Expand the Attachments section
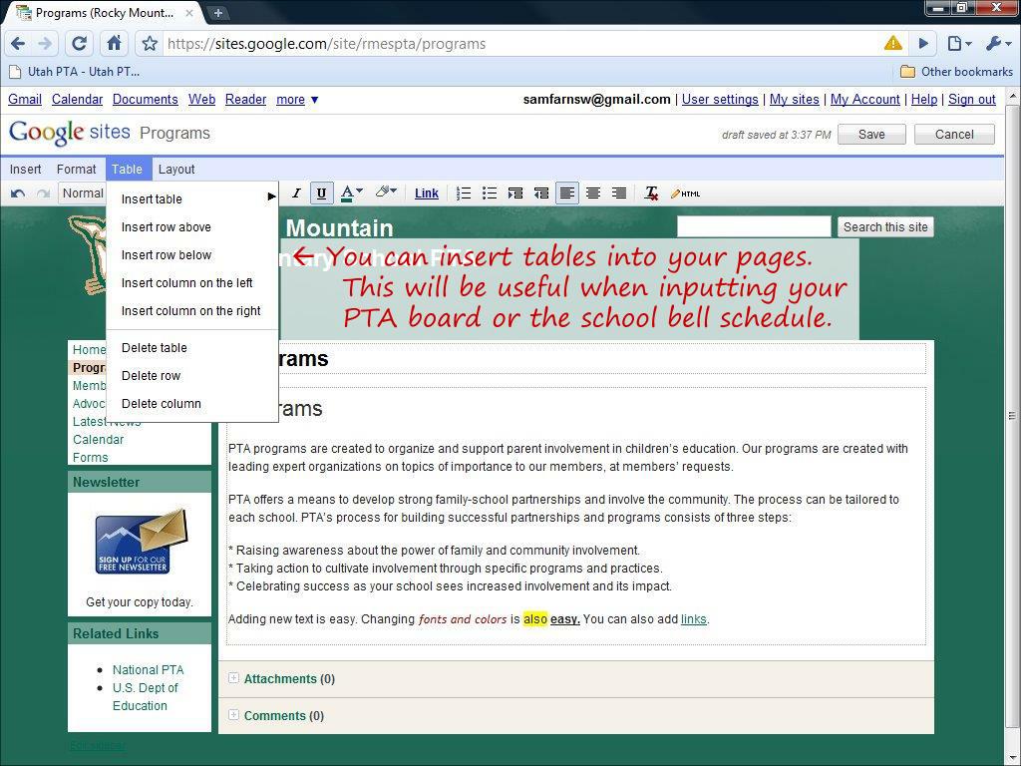 (x=233, y=678)
